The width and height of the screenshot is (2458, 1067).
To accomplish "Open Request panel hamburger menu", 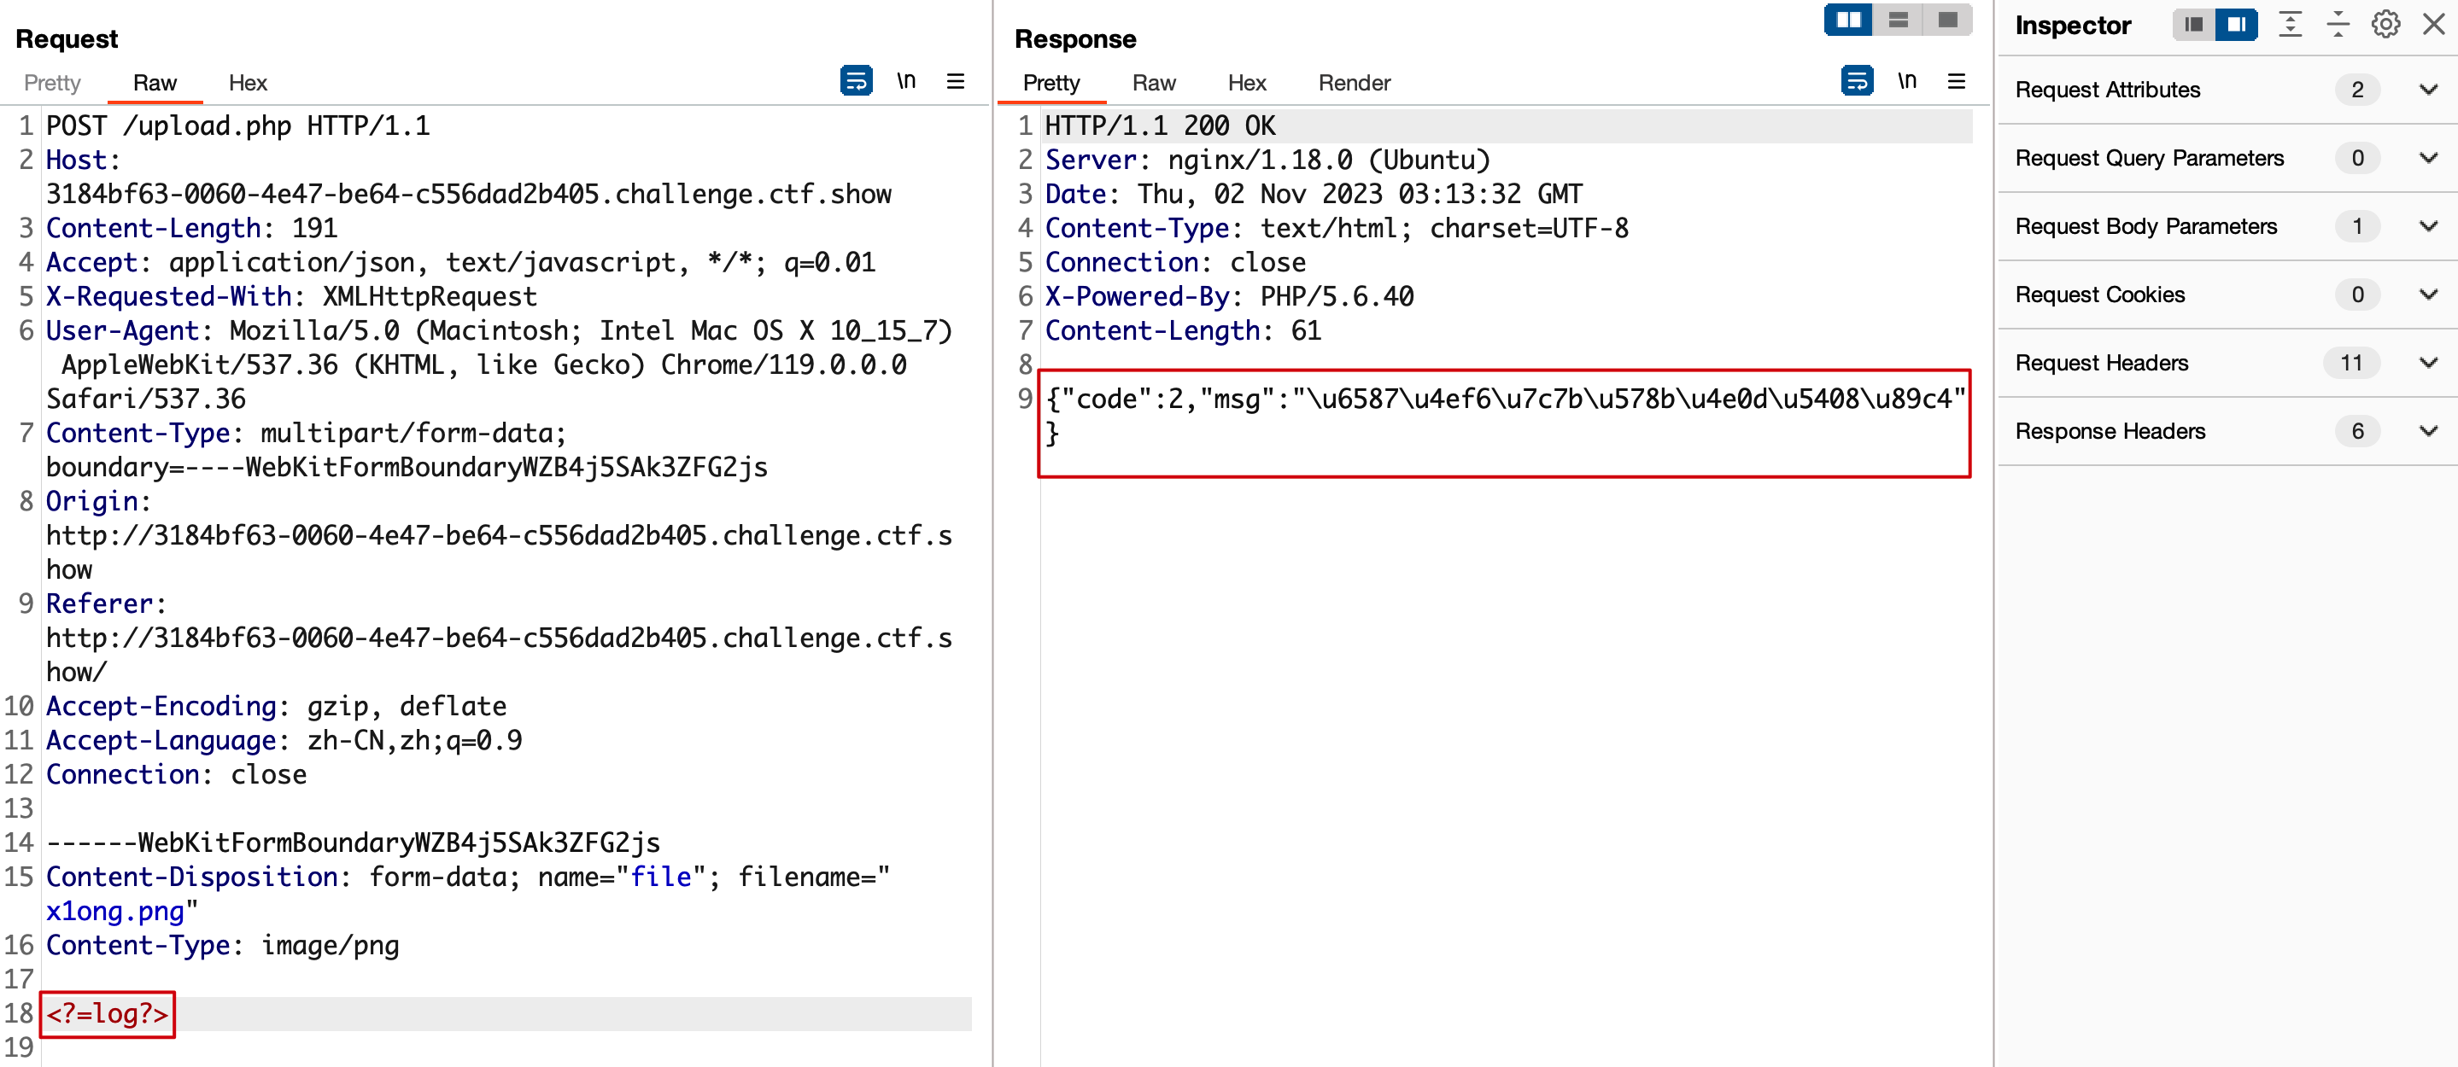I will (955, 81).
